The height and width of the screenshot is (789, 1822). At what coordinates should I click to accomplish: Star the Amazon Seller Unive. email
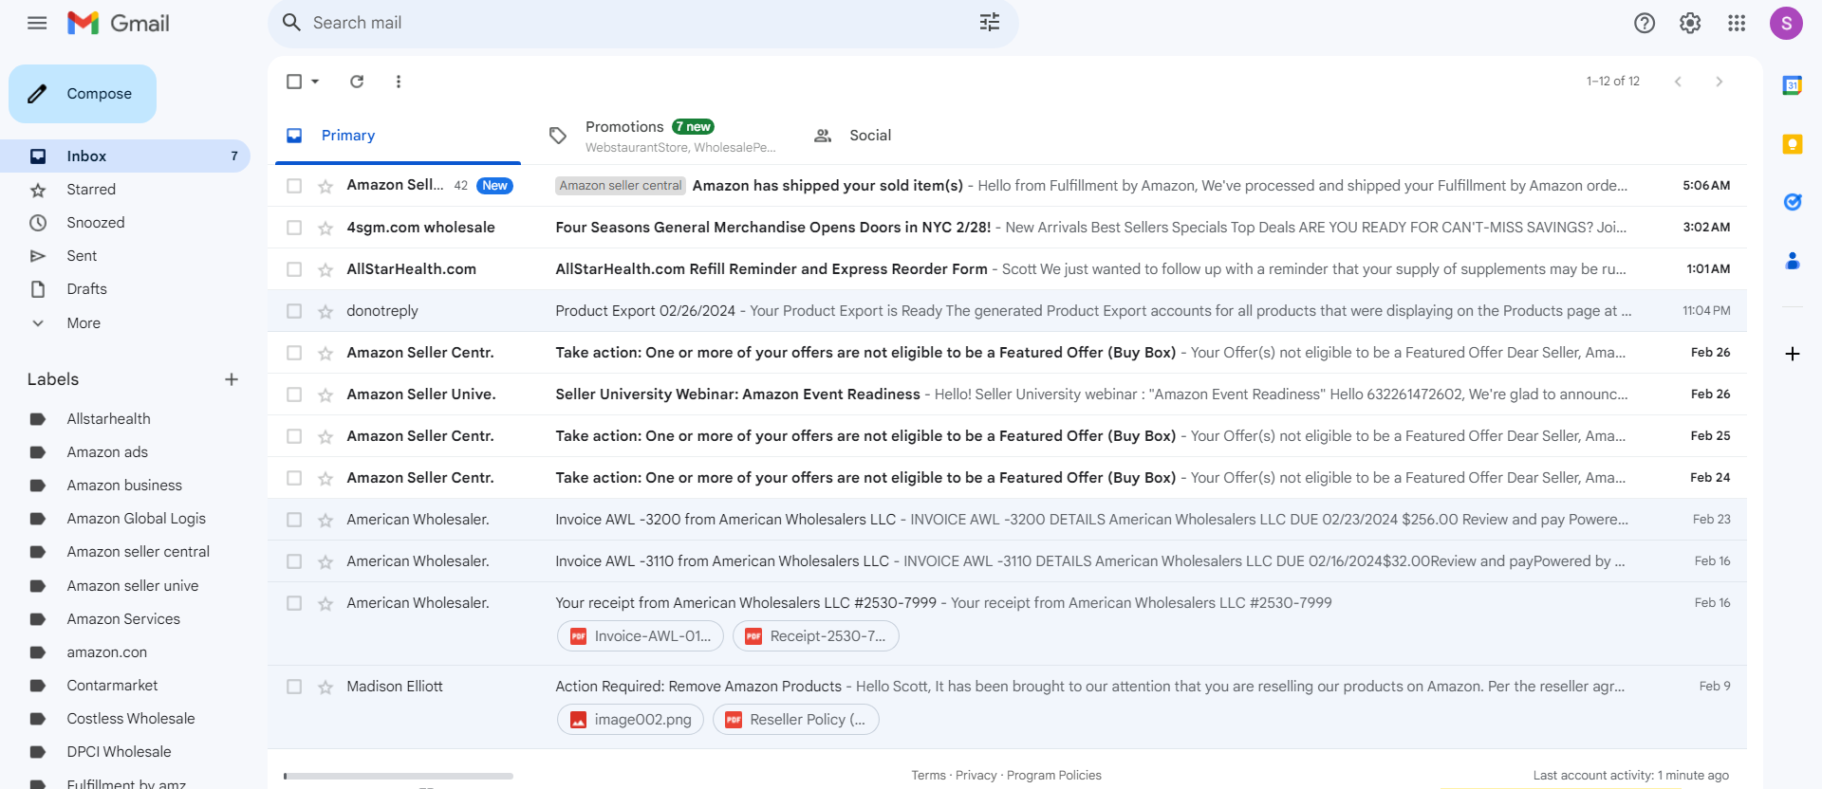(x=325, y=394)
